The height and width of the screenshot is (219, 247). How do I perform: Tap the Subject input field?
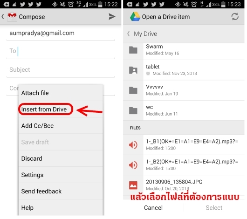[x=61, y=69]
